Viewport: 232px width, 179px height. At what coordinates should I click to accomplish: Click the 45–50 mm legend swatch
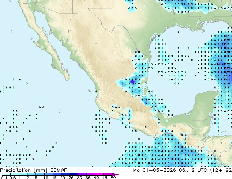click(x=108, y=174)
